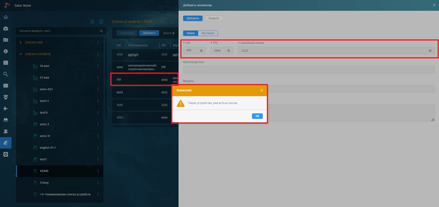Clear the PID field using its X icon
The image size is (439, 207).
(x=229, y=51)
